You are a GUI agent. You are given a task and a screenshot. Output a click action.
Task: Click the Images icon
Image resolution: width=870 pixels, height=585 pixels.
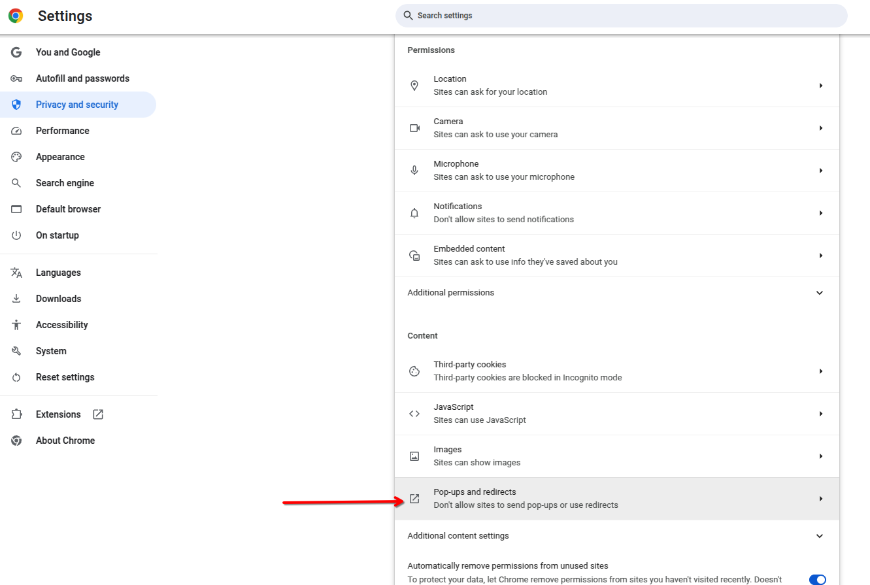414,456
